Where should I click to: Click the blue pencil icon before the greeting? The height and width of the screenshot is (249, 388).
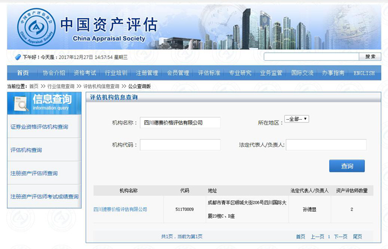(18, 57)
